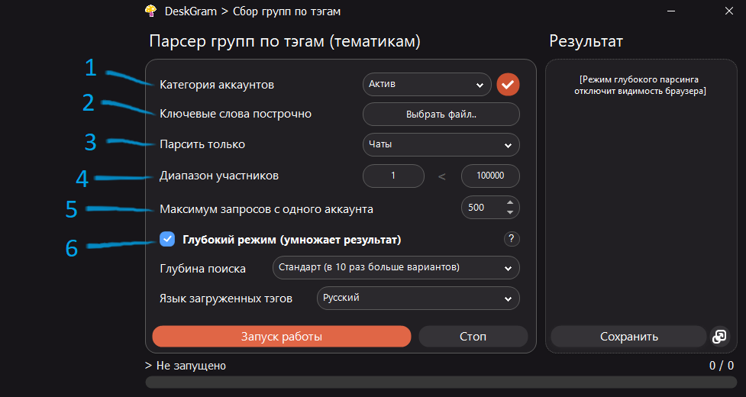Click the DeskGram mushroom logo icon

point(152,11)
